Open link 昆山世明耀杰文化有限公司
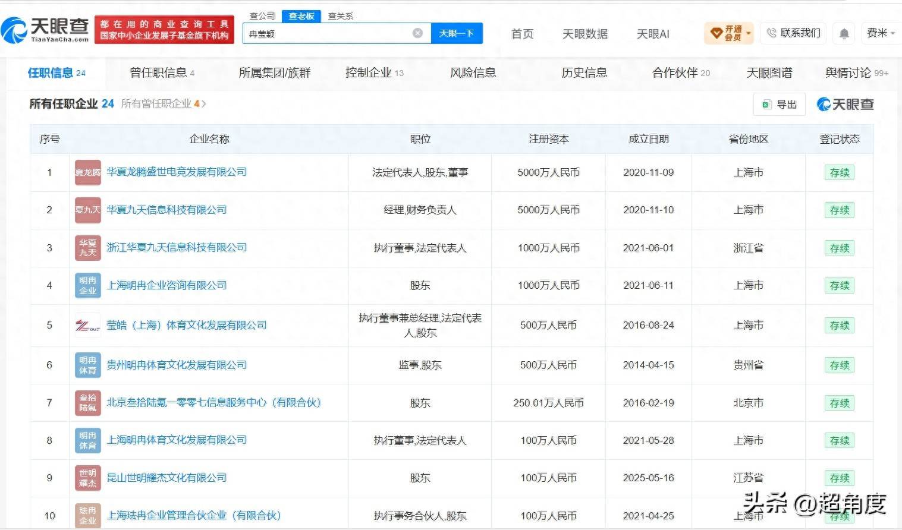902x530 pixels. (x=166, y=478)
